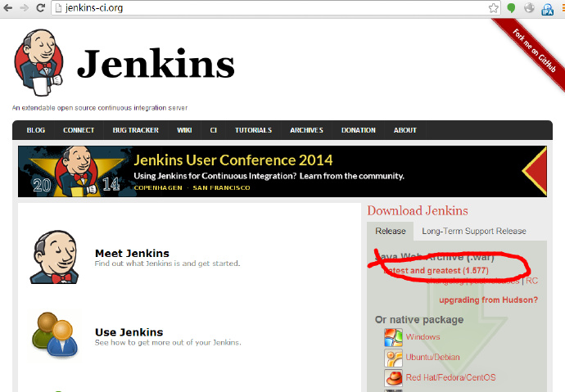
Task: Click SAN FRANCISCO text in conference banner
Action: point(221,188)
